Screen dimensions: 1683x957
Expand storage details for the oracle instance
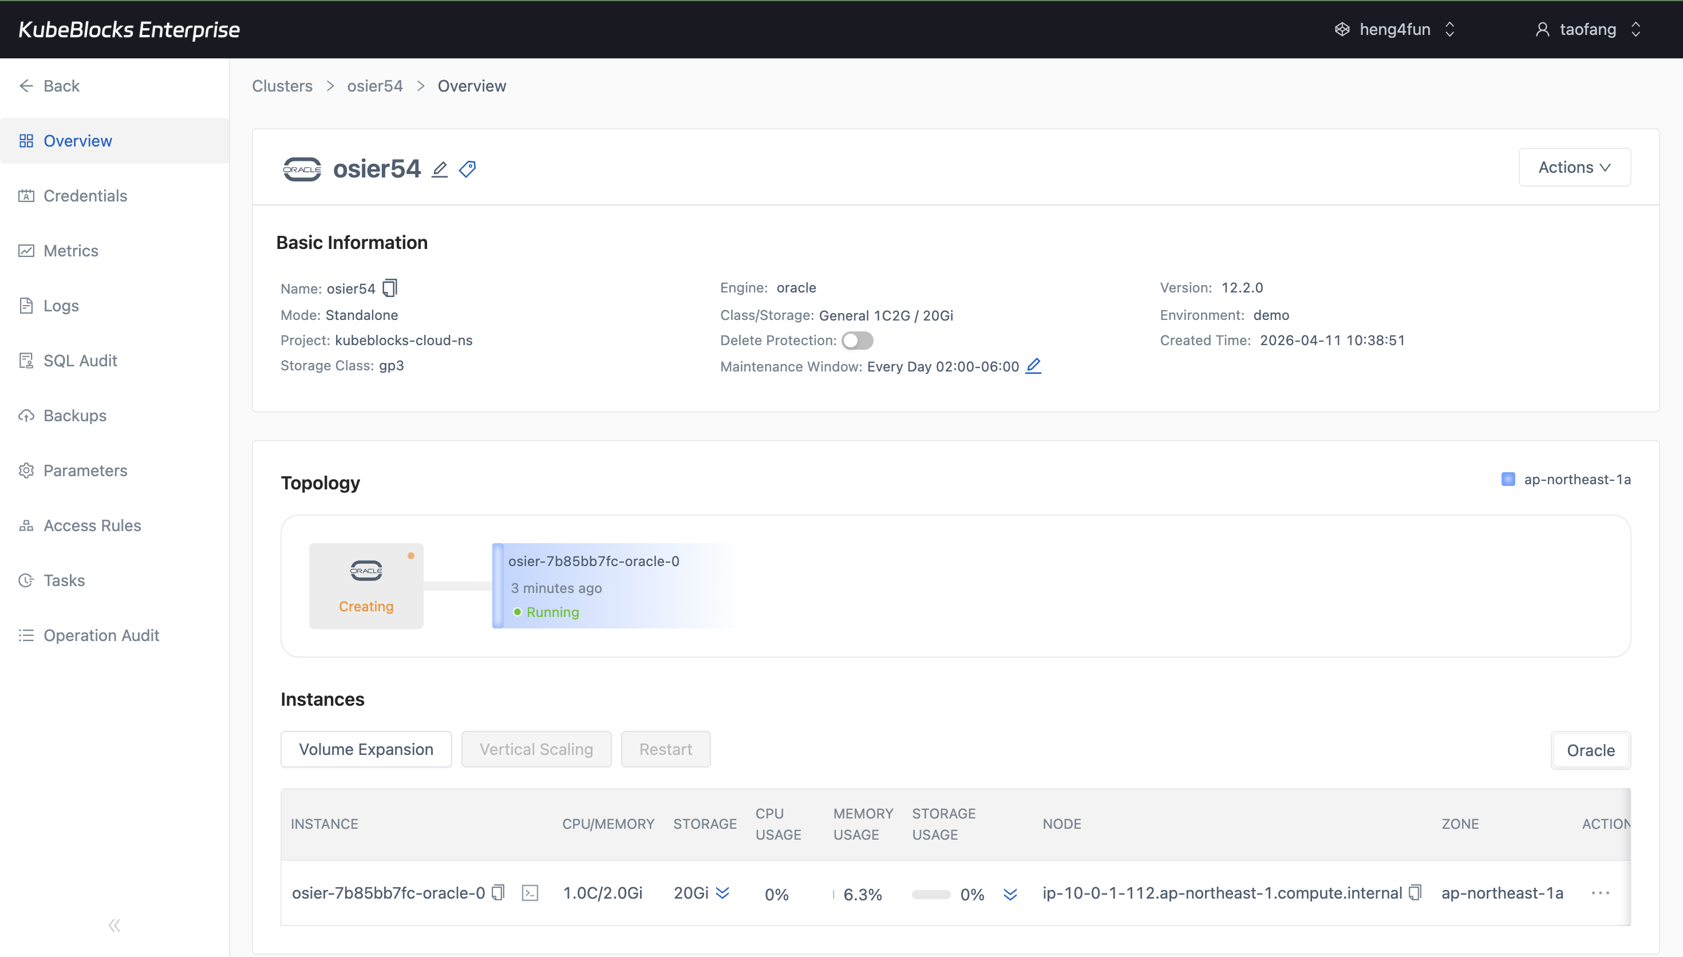coord(723,892)
